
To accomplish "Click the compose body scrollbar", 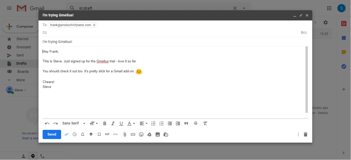I will click(307, 79).
